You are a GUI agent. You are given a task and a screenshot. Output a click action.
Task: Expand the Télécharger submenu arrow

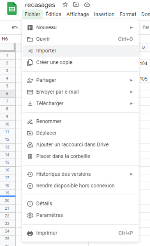click(132, 104)
